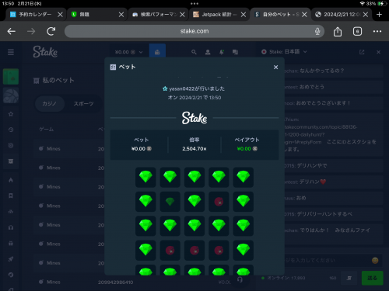Image resolution: width=389 pixels, height=291 pixels.
Task: Close the chat panel
Action: [x=378, y=52]
